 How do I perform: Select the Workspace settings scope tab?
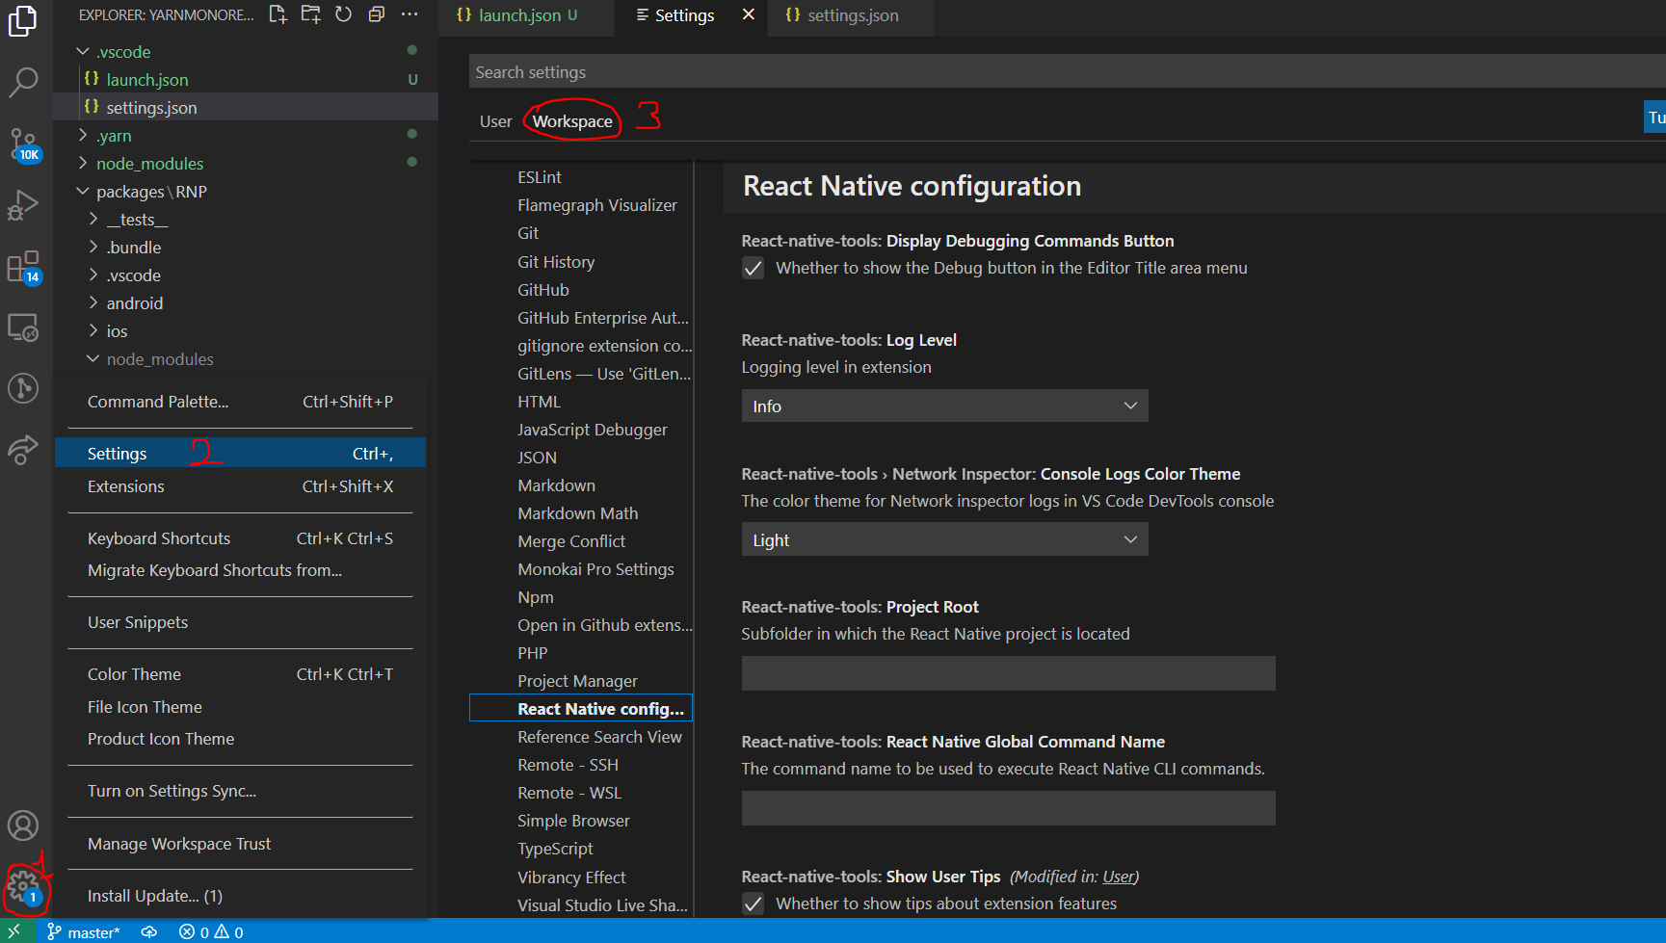coord(572,121)
